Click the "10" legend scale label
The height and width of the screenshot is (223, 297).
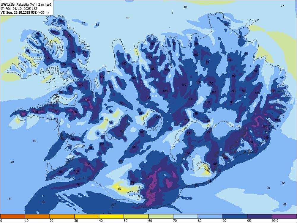click(x=27, y=221)
